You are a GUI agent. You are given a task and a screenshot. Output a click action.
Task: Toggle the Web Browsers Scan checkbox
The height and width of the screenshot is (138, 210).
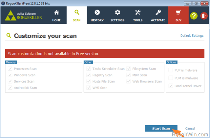(x=129, y=81)
